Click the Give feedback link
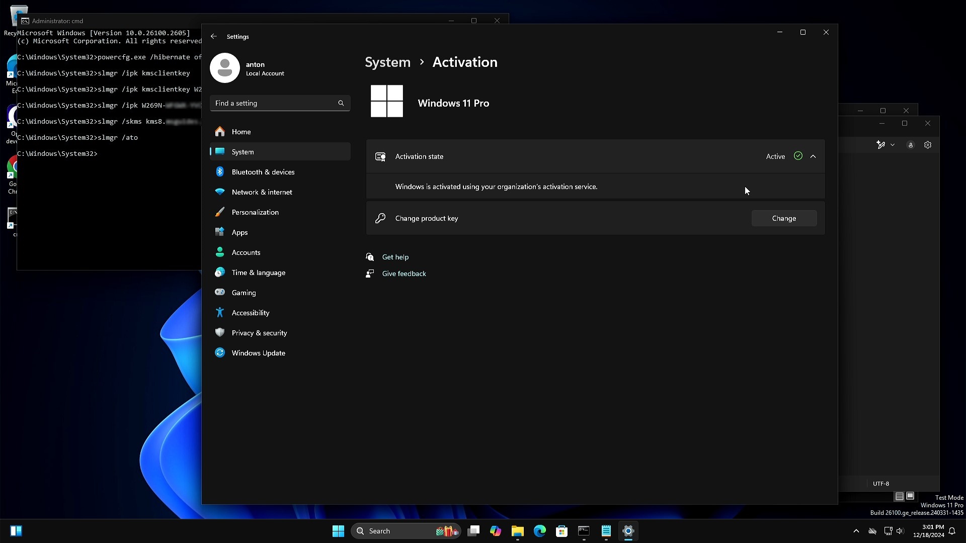The height and width of the screenshot is (543, 966). (x=404, y=274)
